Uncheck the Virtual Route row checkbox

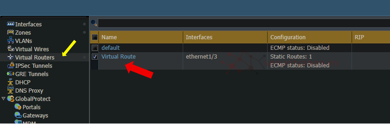tap(95, 56)
